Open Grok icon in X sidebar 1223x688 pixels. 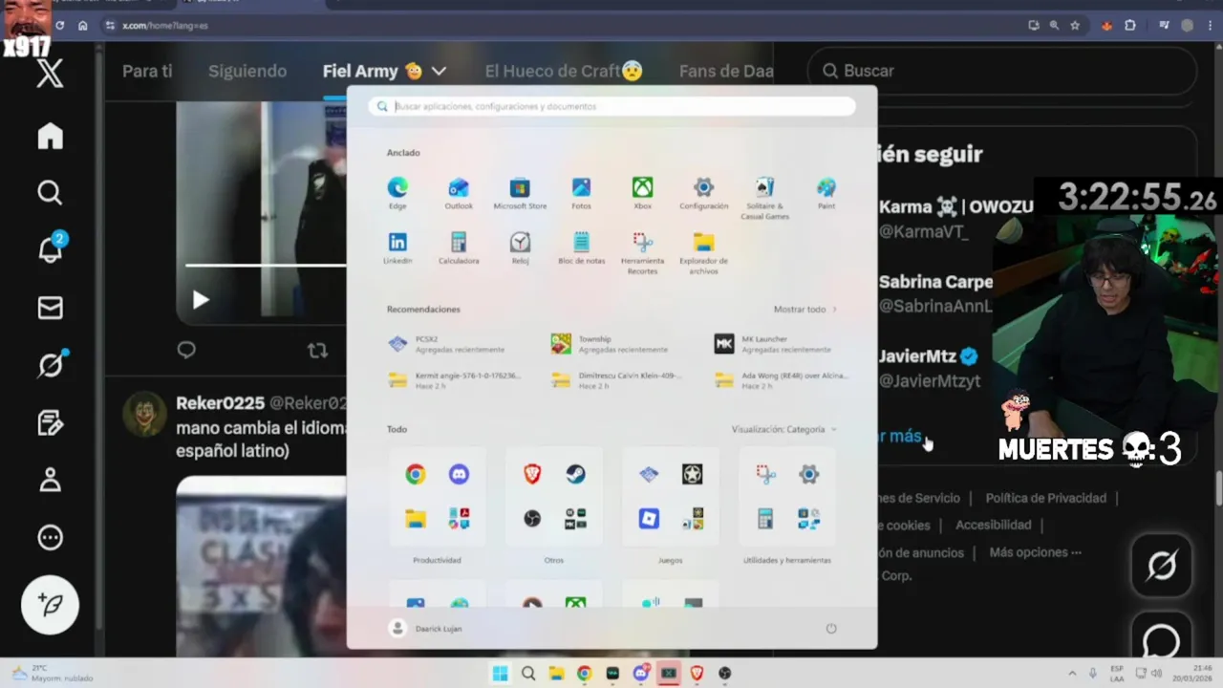pos(50,365)
